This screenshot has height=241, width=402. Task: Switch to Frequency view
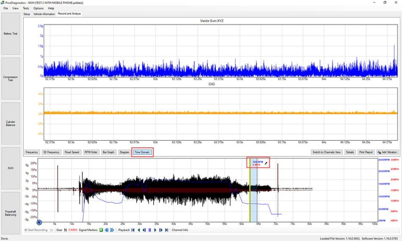(32, 152)
